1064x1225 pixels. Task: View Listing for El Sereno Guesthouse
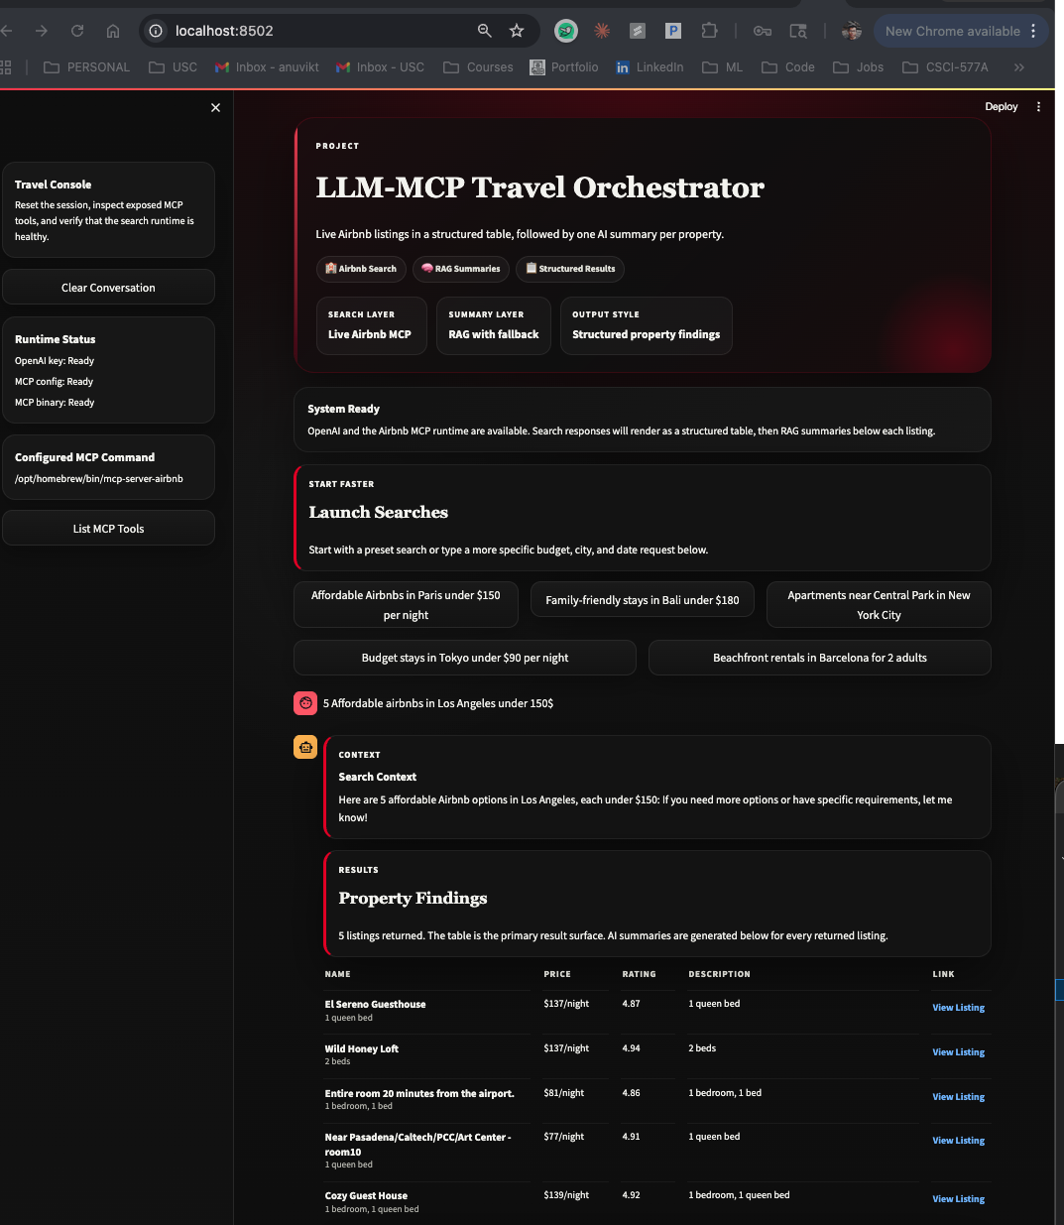[958, 1008]
